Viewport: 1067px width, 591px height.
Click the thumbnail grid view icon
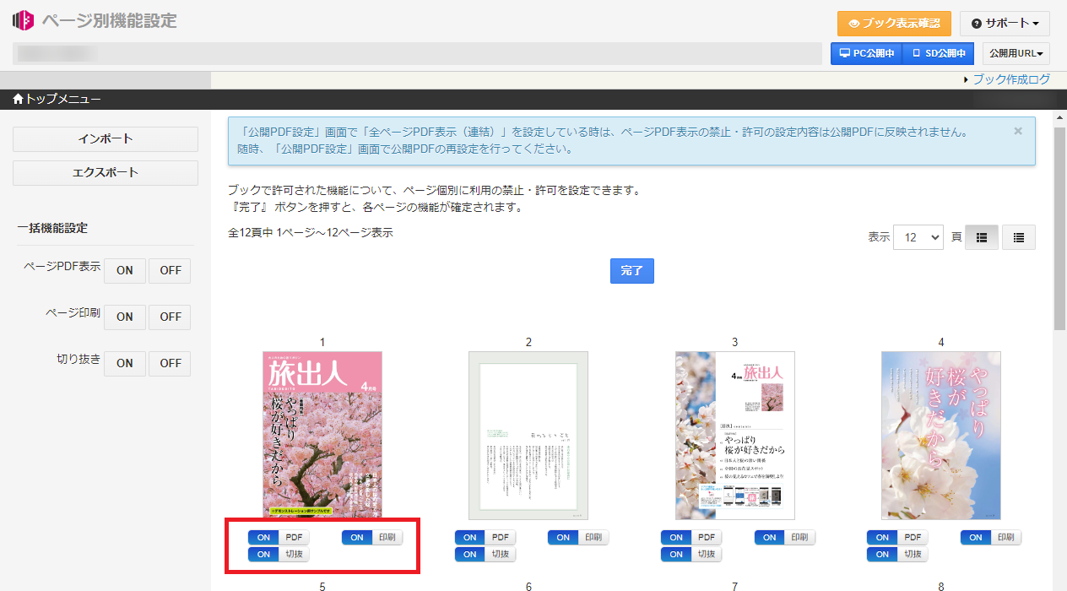[981, 238]
